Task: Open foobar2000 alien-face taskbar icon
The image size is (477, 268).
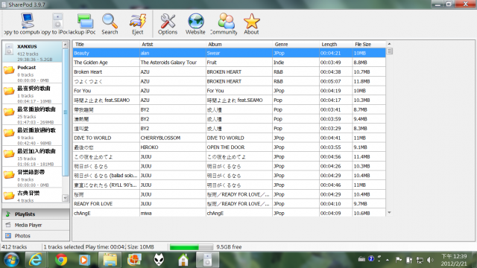Action: pyautogui.click(x=159, y=260)
